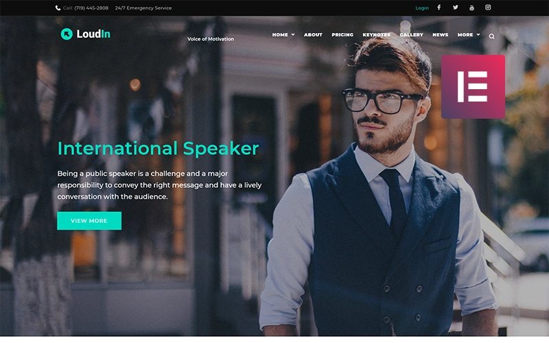Viewport: 549px width, 343px height.
Task: Open the search magnifier icon
Action: (491, 36)
